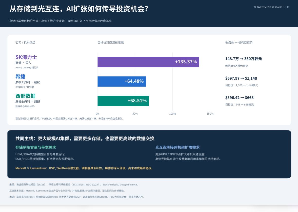
Task: Click the 维持350万韩元目标 note
Action: (237, 66)
